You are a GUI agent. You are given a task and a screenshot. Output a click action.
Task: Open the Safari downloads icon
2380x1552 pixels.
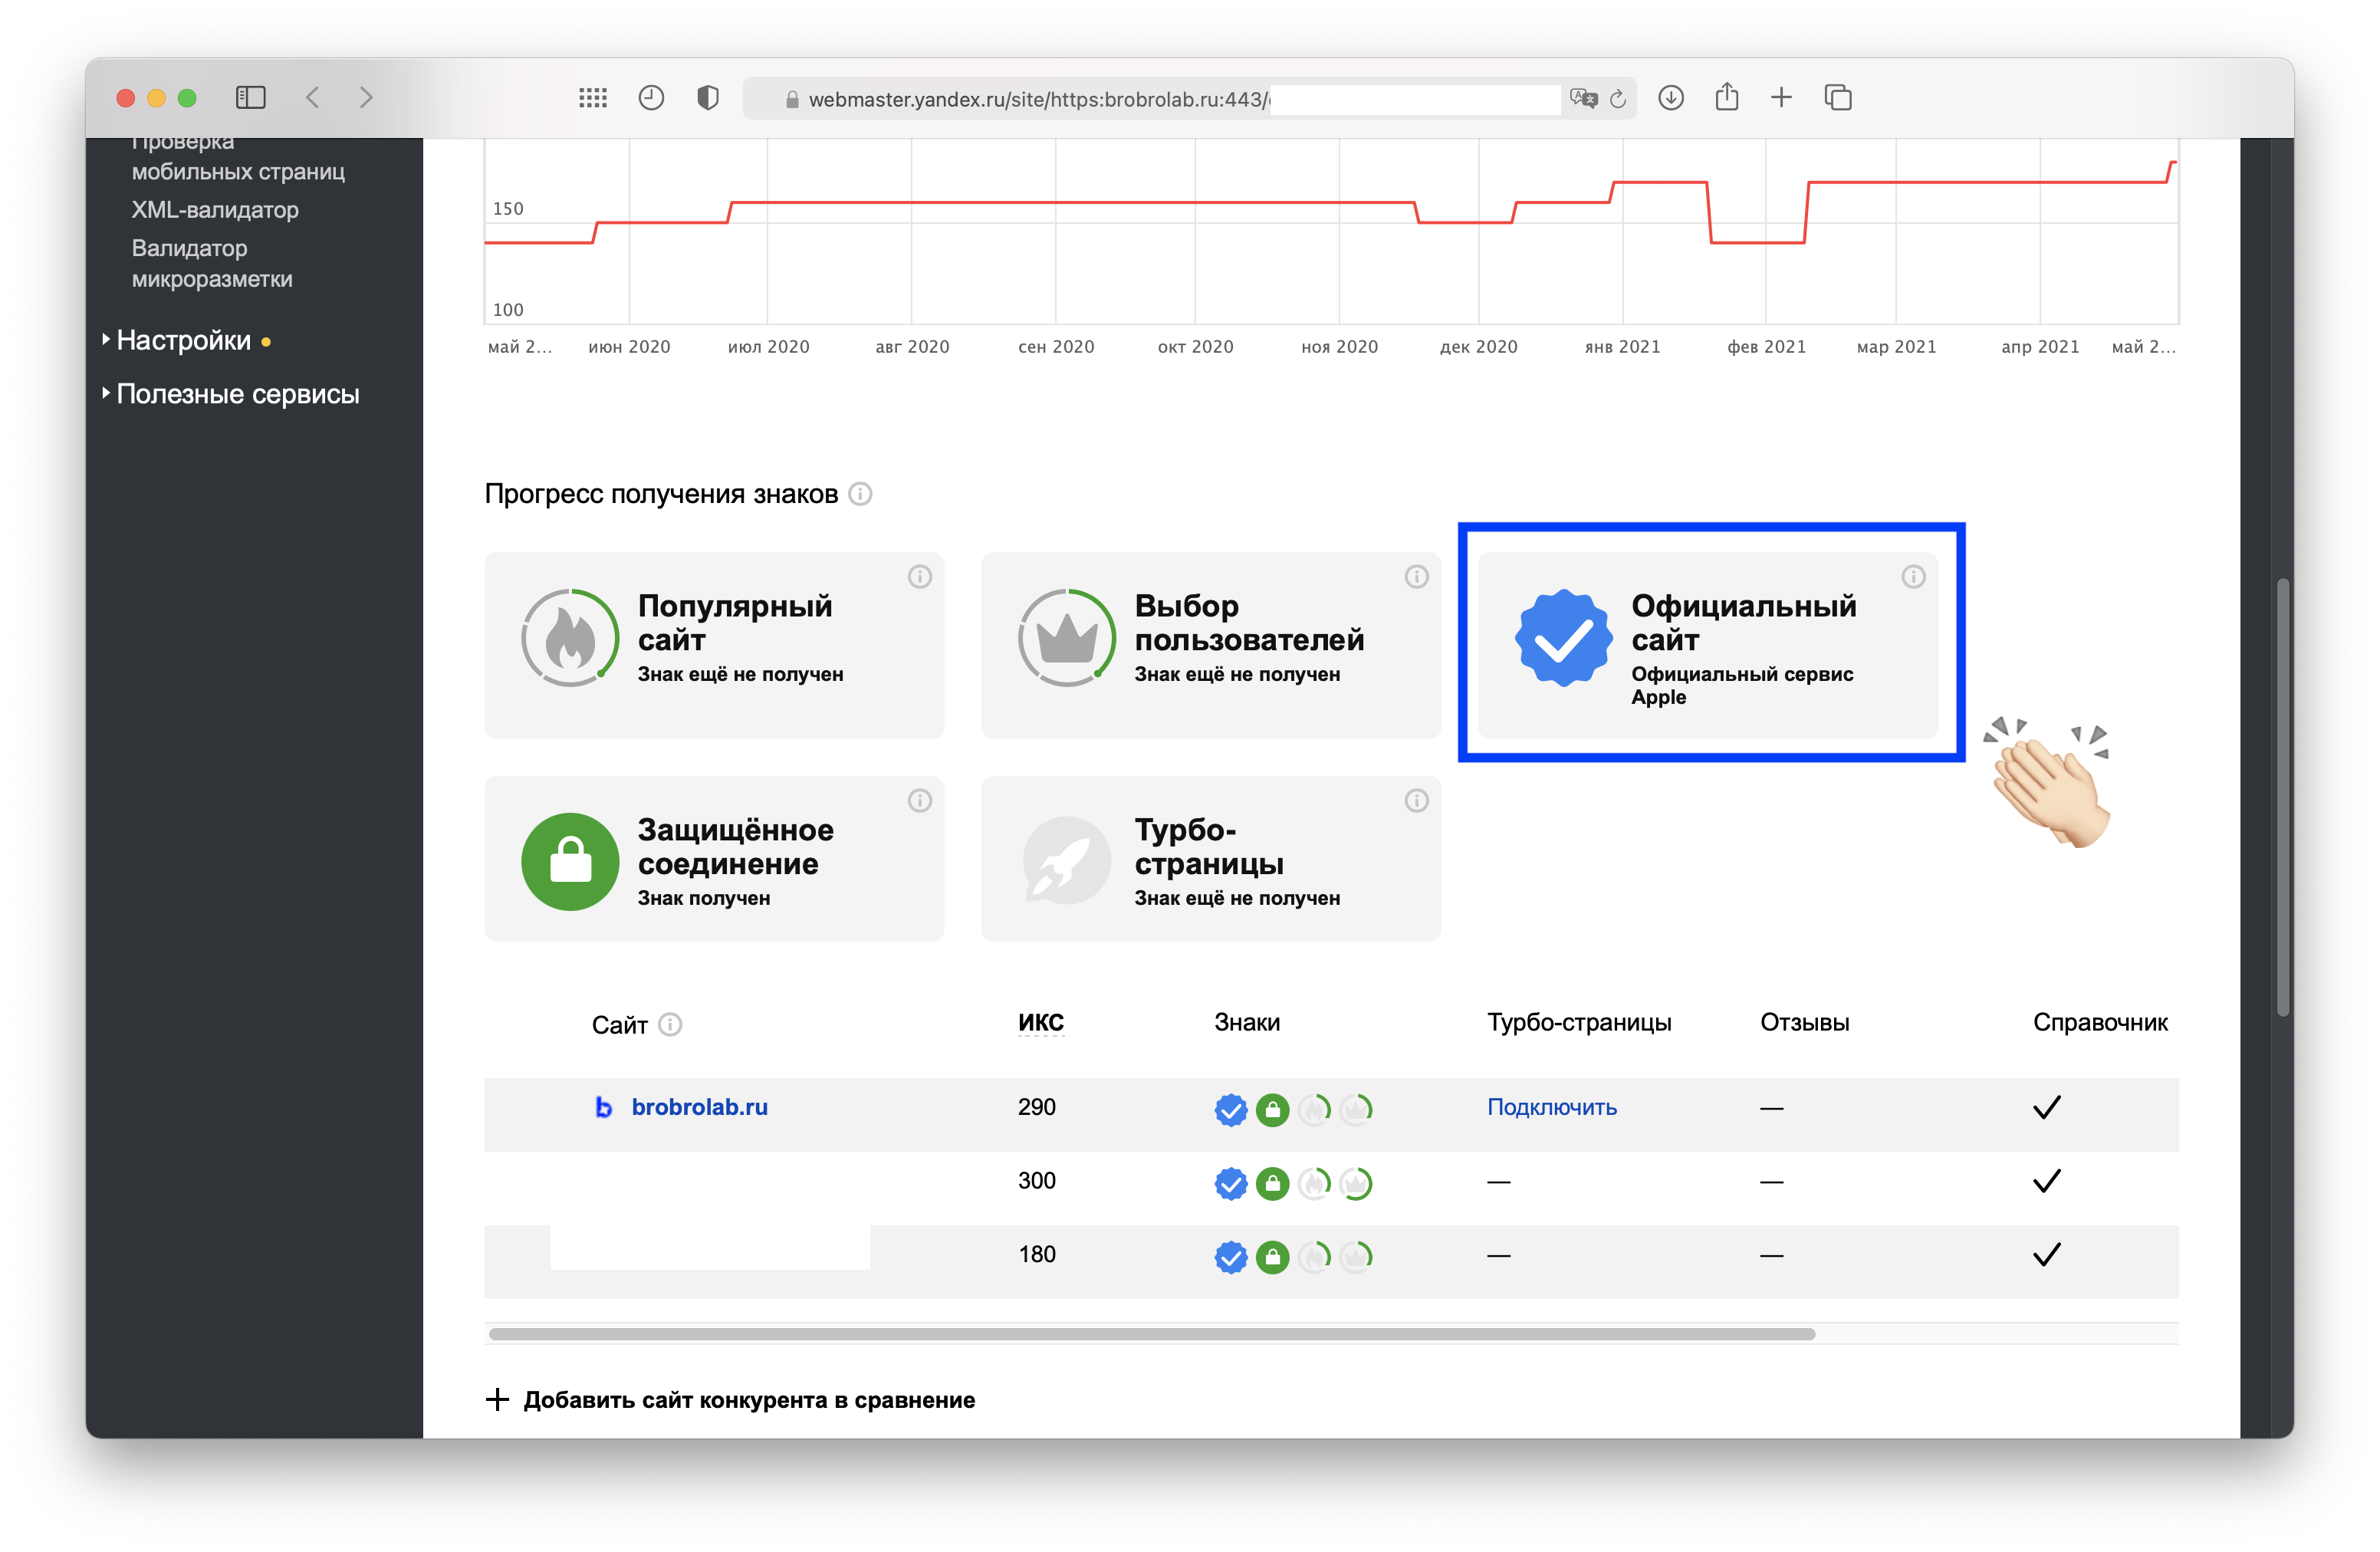click(1670, 97)
